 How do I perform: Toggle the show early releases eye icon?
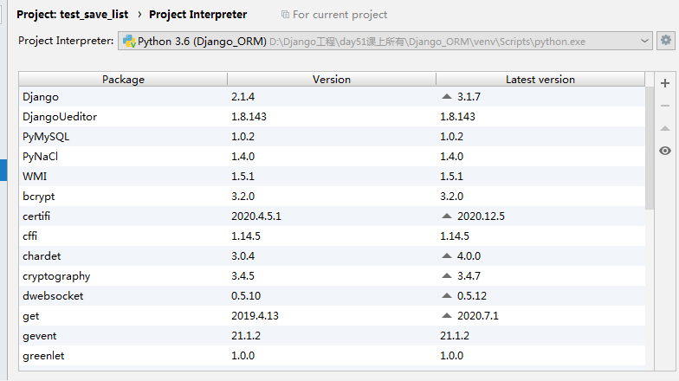click(665, 151)
